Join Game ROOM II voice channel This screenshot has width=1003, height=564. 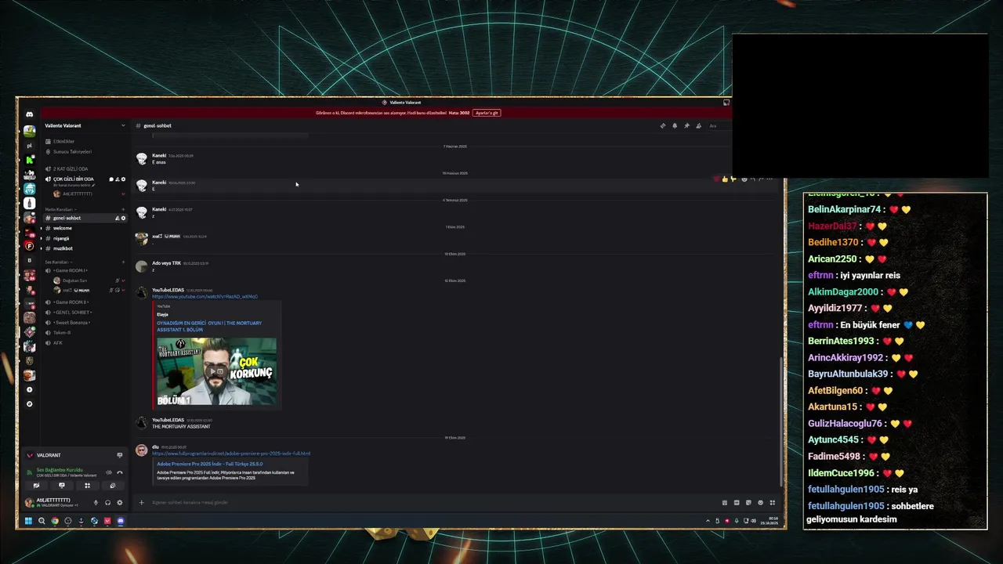click(85, 302)
